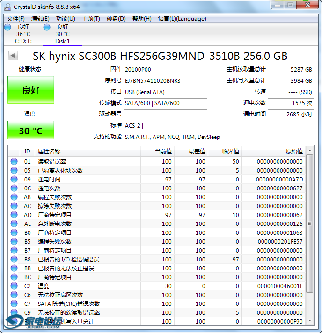Click the 固件 firmware field 20100P00

[x=165, y=70]
